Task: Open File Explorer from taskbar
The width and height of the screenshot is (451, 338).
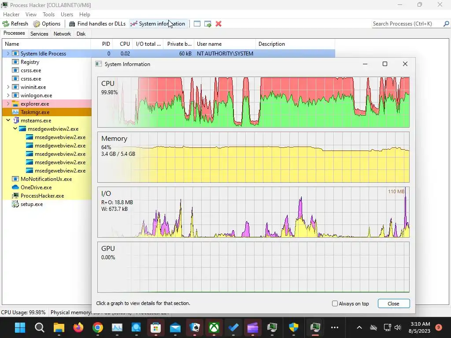Action: pos(59,327)
